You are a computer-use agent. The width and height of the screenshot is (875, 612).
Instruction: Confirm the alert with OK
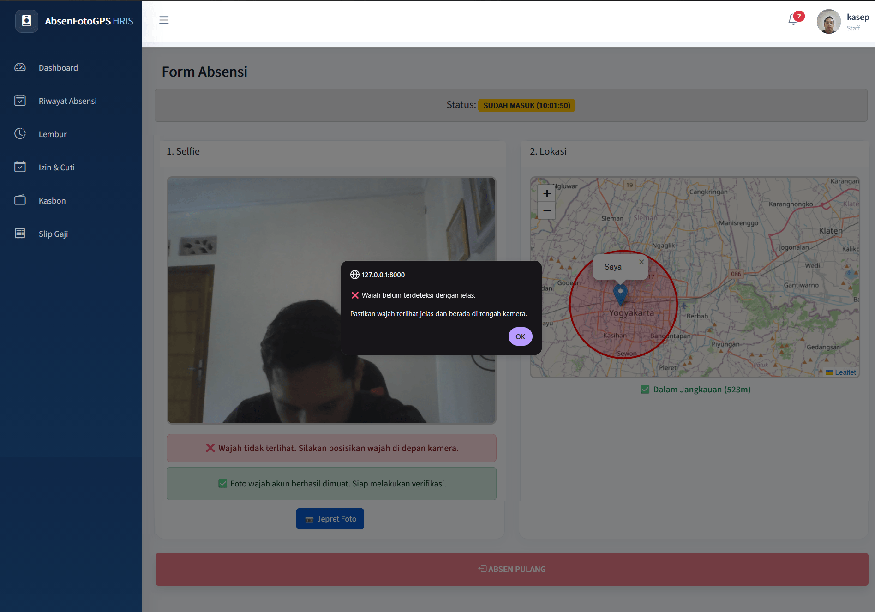tap(520, 336)
